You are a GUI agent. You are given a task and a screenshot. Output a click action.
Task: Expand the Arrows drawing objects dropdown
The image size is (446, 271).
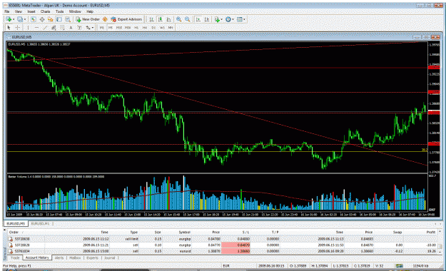point(93,28)
